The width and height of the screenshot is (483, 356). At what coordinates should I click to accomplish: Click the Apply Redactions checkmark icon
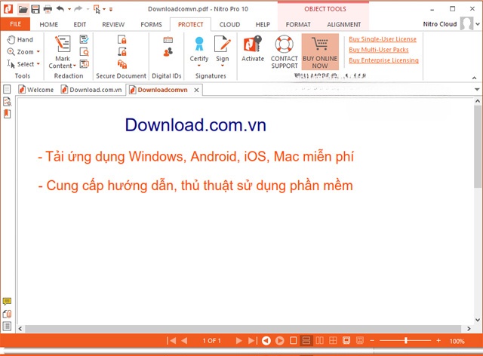pyautogui.click(x=84, y=39)
